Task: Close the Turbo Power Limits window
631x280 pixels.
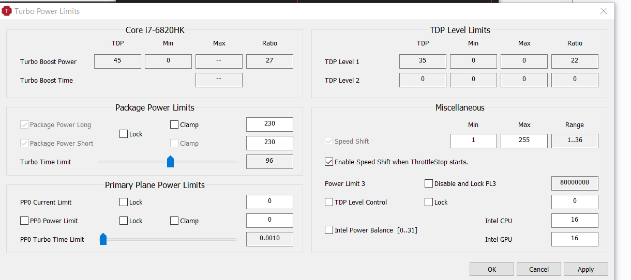Action: coord(603,11)
